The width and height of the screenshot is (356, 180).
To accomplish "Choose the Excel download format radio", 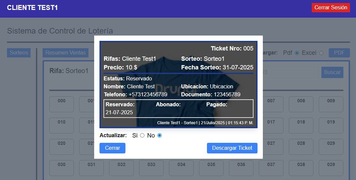I will pos(321,53).
